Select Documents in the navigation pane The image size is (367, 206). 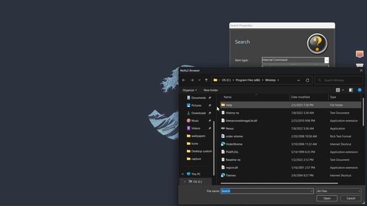pos(198,98)
